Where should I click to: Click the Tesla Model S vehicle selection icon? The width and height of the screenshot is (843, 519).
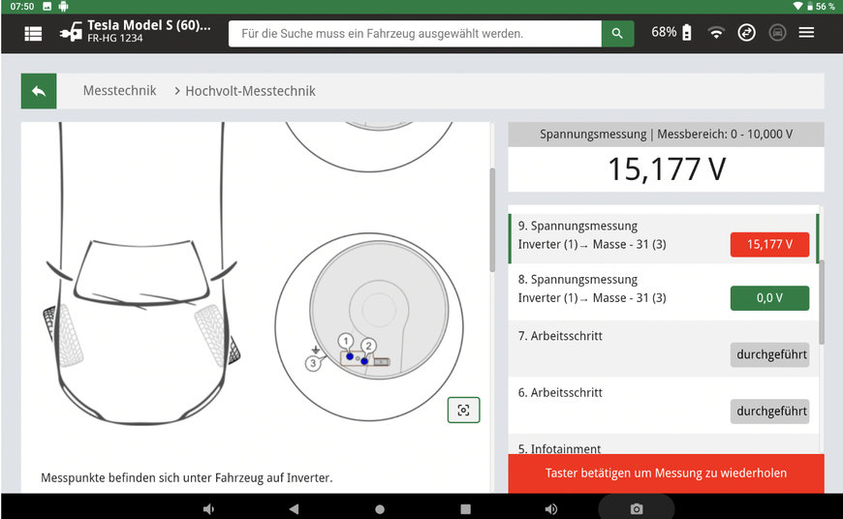pos(71,32)
